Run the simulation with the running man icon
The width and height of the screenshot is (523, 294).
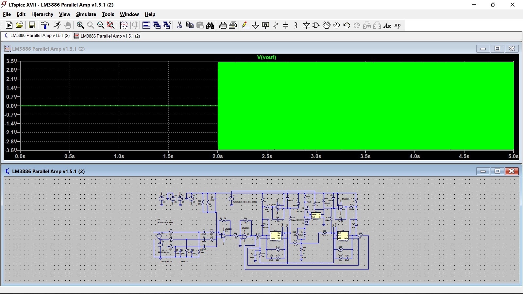57,25
